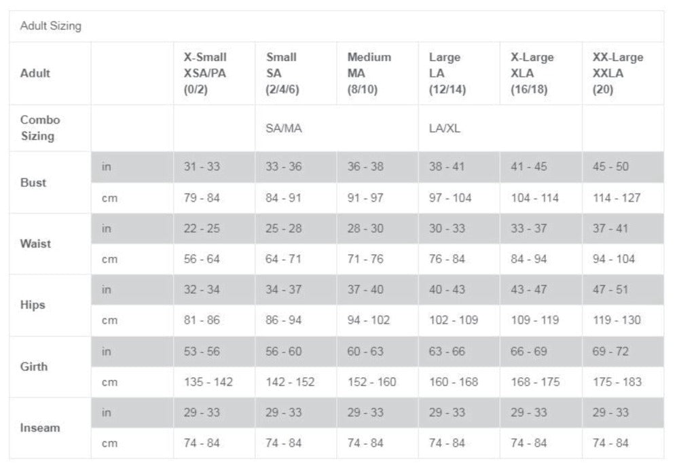
Task: Click the 36 - 38 Medium bust cell
Action: (x=365, y=167)
